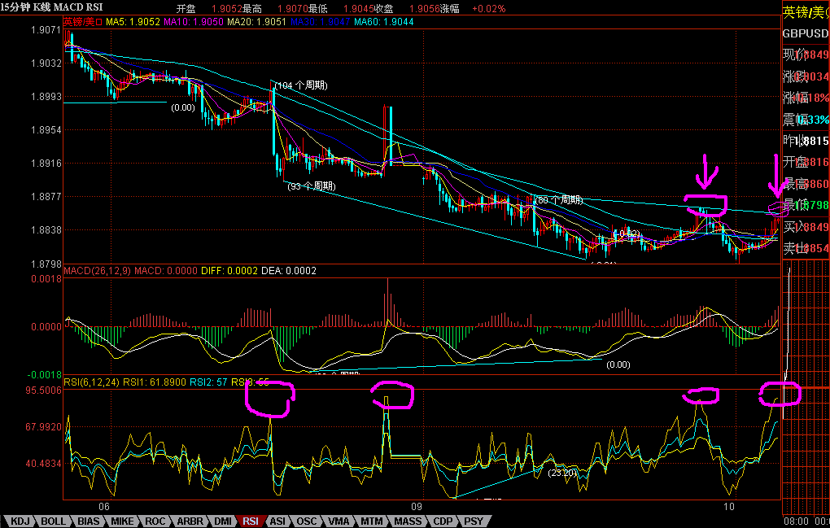Switch to the KDJ indicator tab
The width and height of the screenshot is (830, 528).
tap(20, 521)
